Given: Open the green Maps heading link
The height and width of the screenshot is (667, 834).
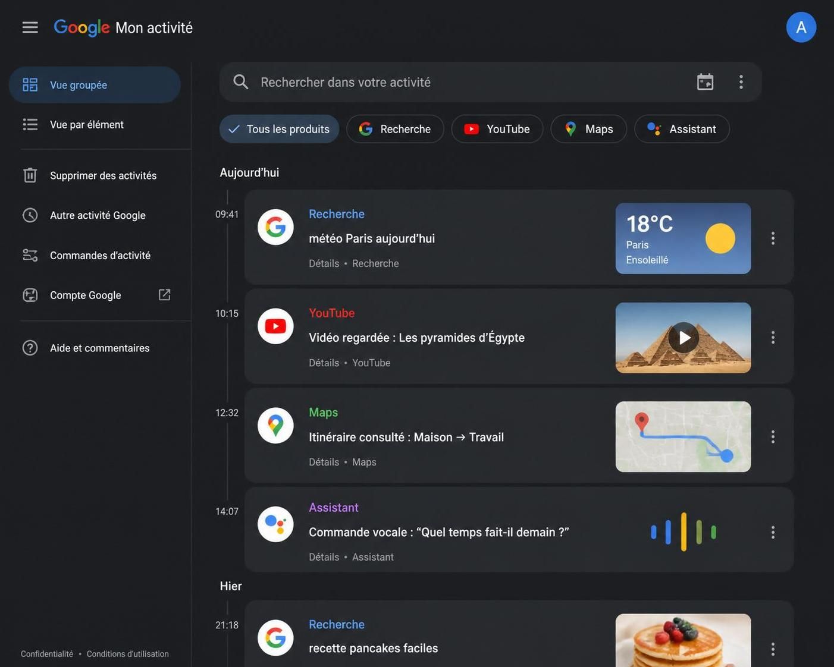Looking at the screenshot, I should tap(323, 413).
